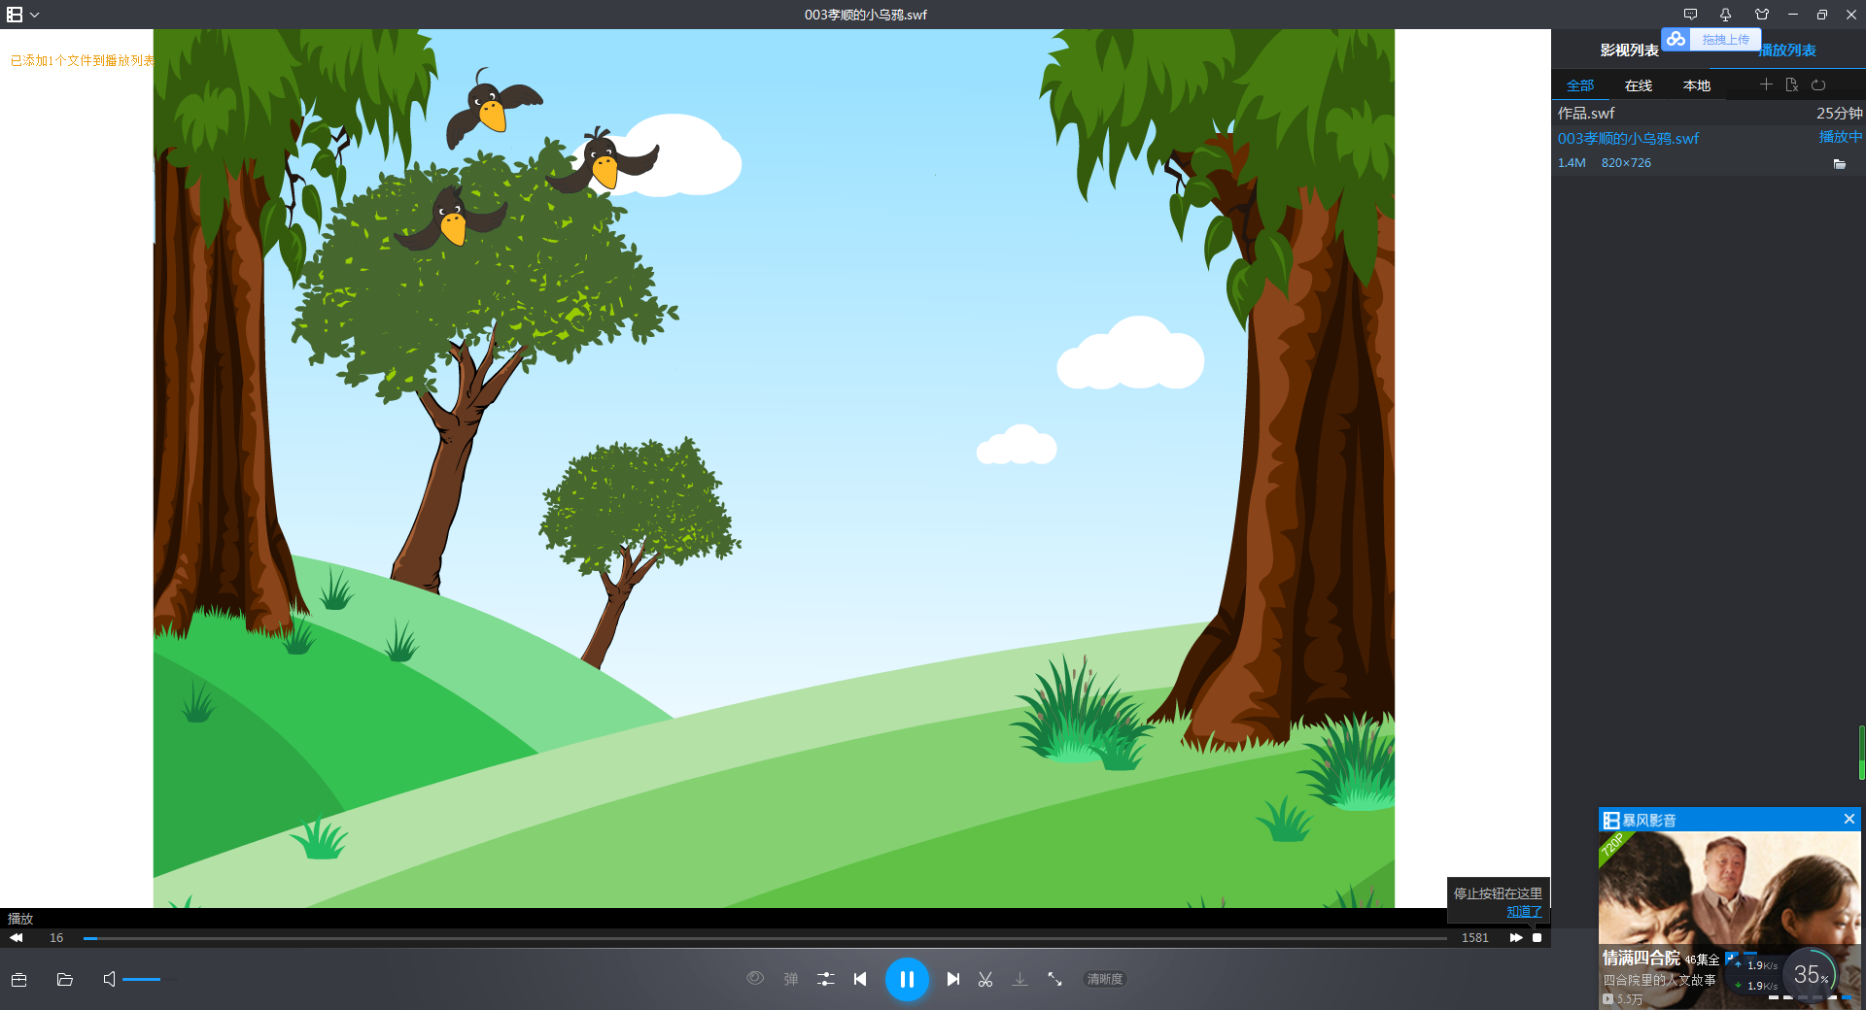
Task: Open a file with the folder icon
Action: click(65, 979)
